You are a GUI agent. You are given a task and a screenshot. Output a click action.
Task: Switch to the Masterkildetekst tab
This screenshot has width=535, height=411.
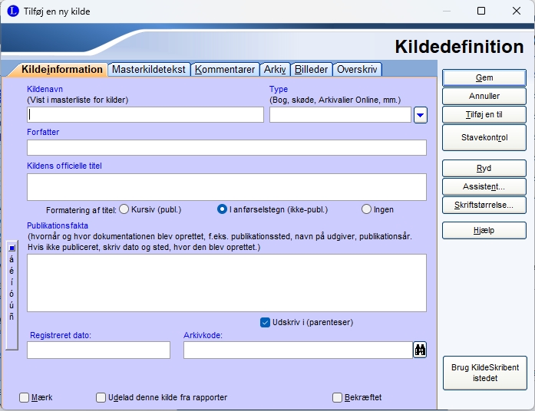tap(149, 70)
